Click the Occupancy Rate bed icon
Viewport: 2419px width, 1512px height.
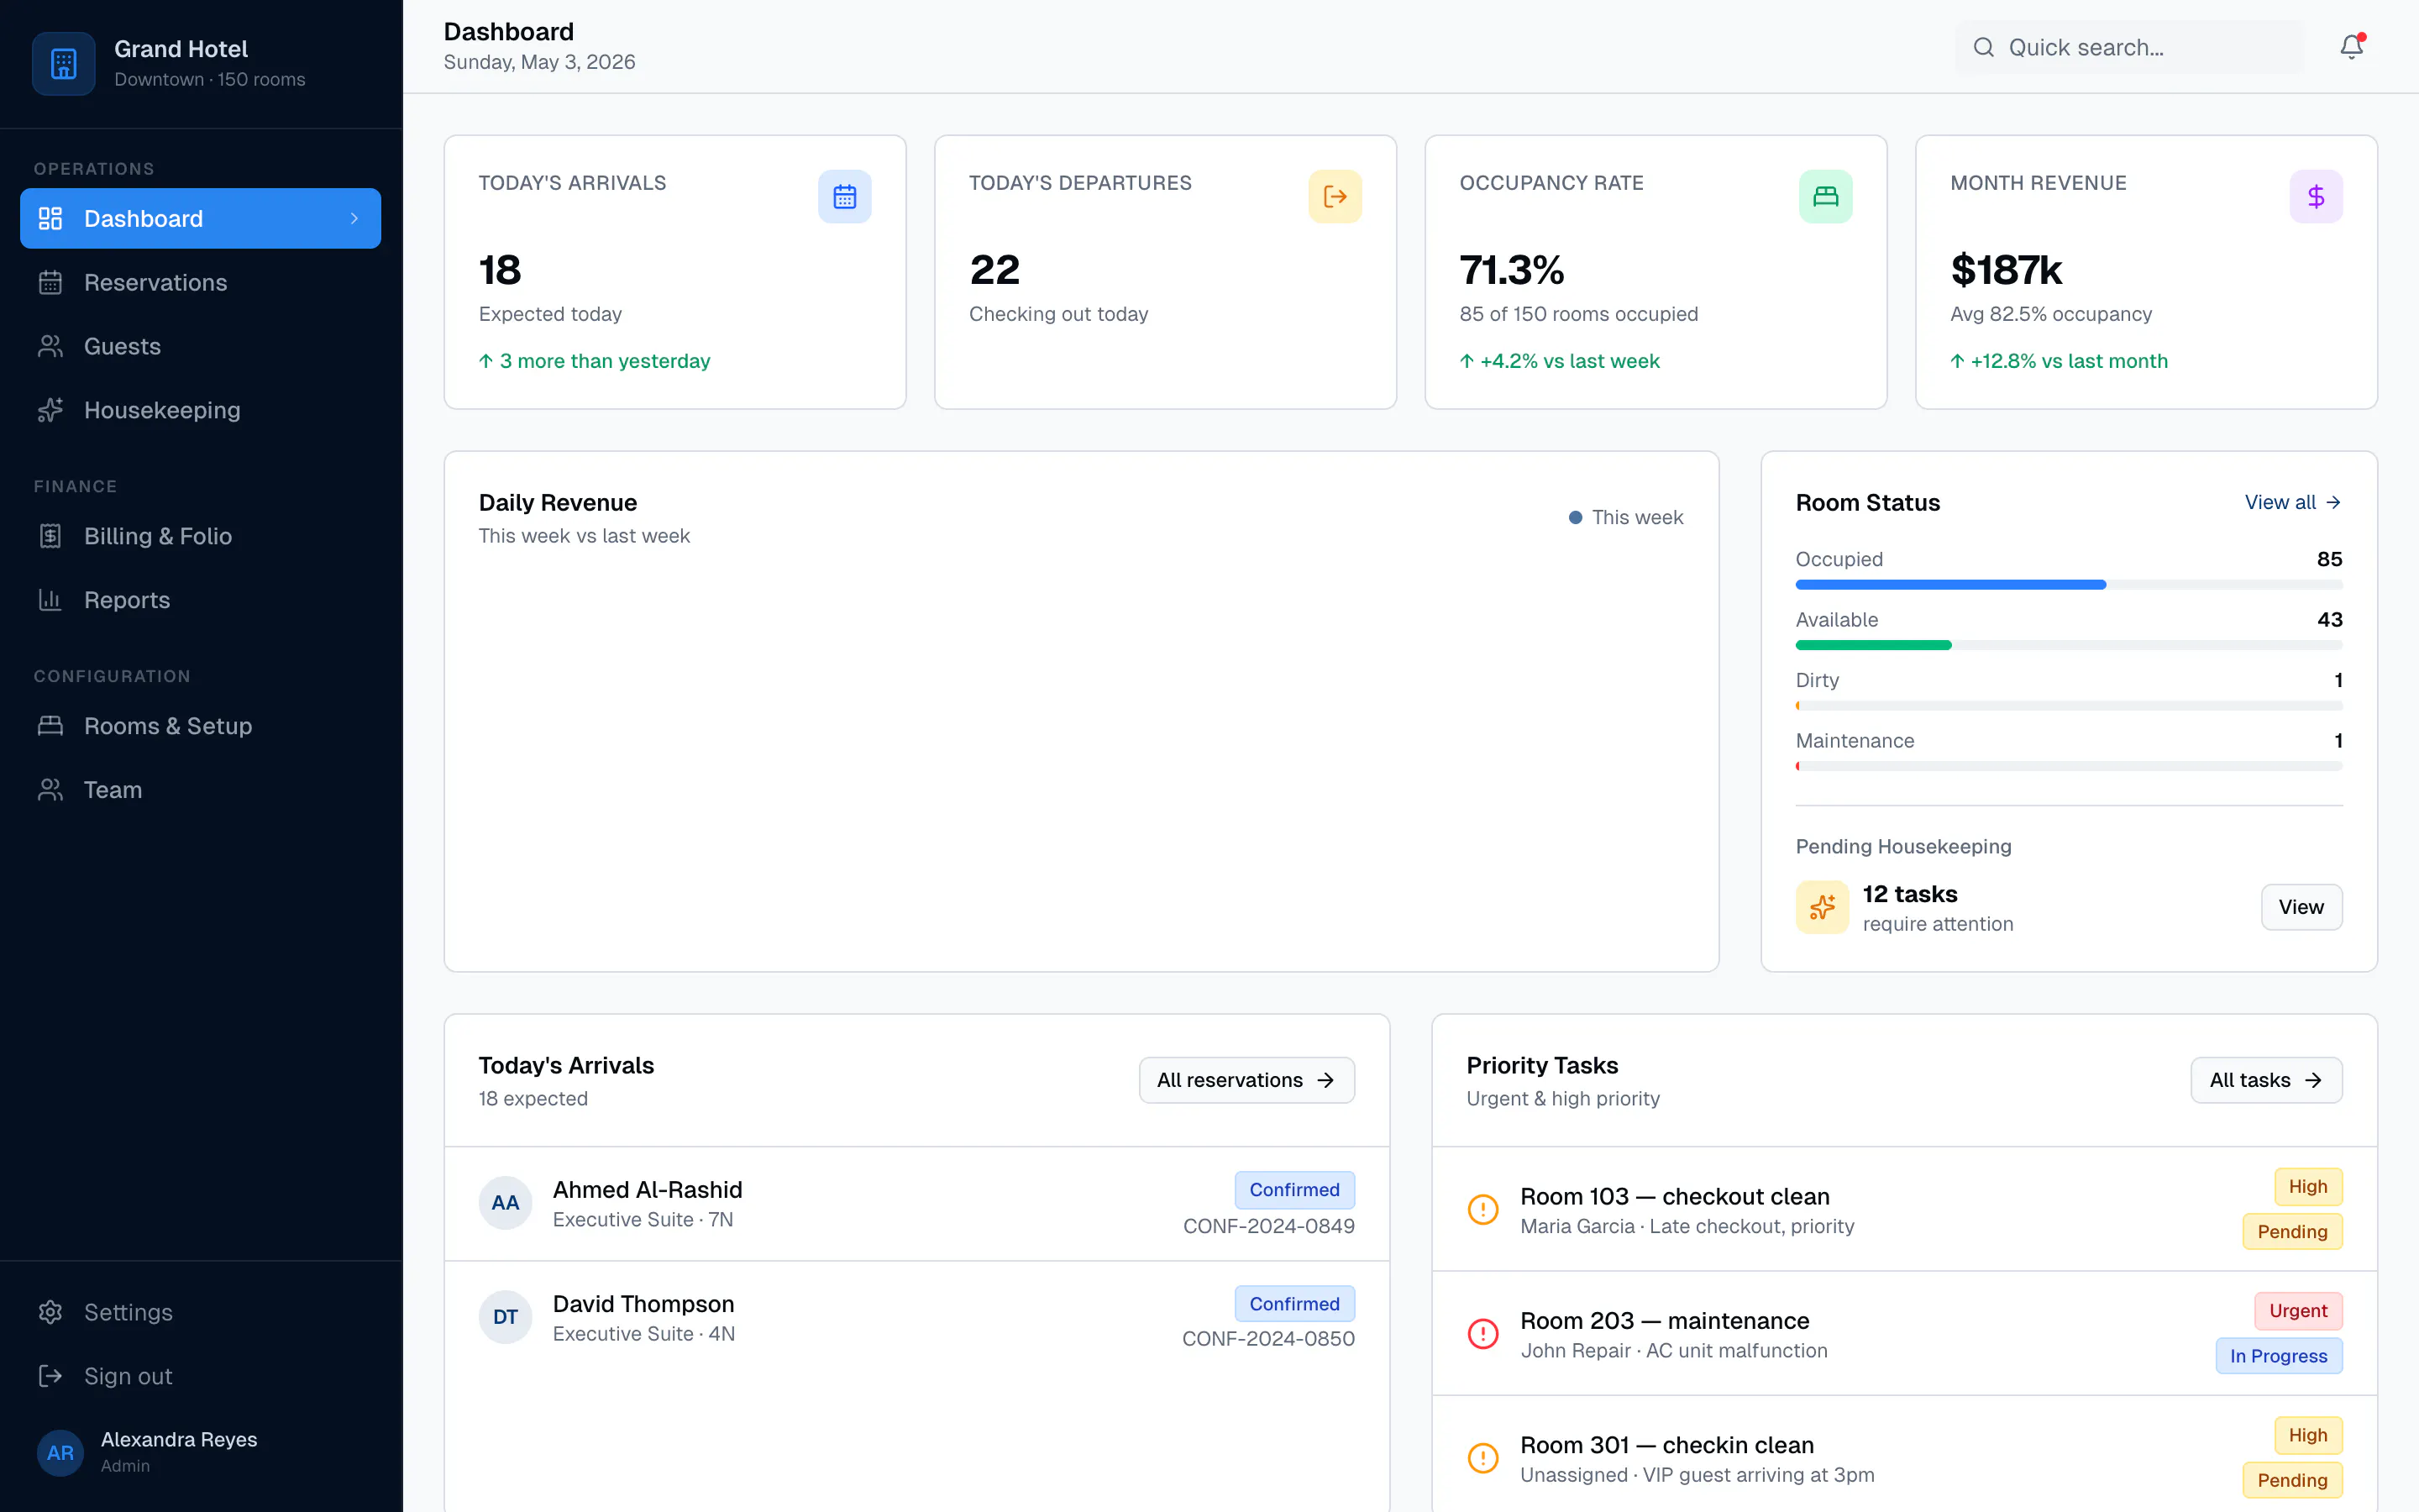(x=1825, y=196)
